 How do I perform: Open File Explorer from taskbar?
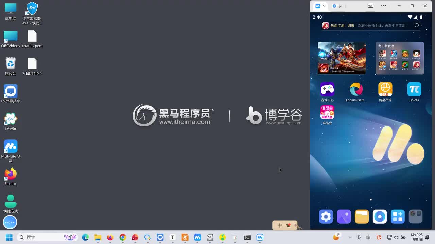pyautogui.click(x=98, y=237)
